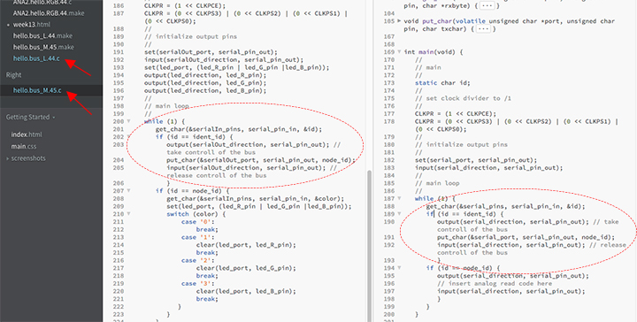637x322 pixels.
Task: Click 'output(led_direction, led_G_pin);' line
Action: coord(205,83)
